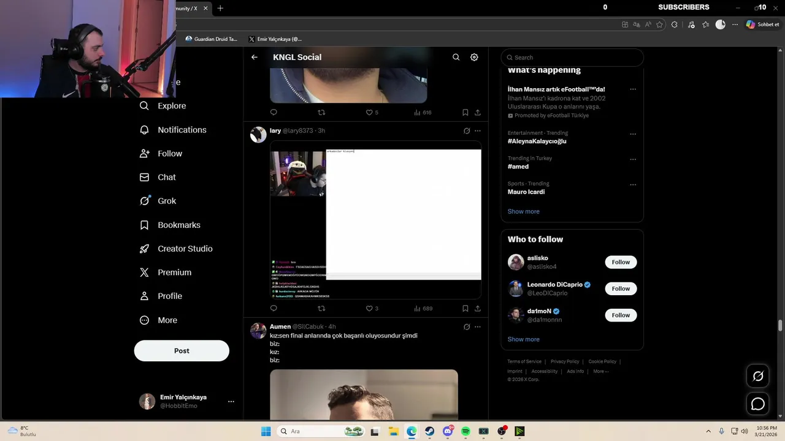Share the top post with 616 views
This screenshot has height=441, width=785.
point(478,113)
